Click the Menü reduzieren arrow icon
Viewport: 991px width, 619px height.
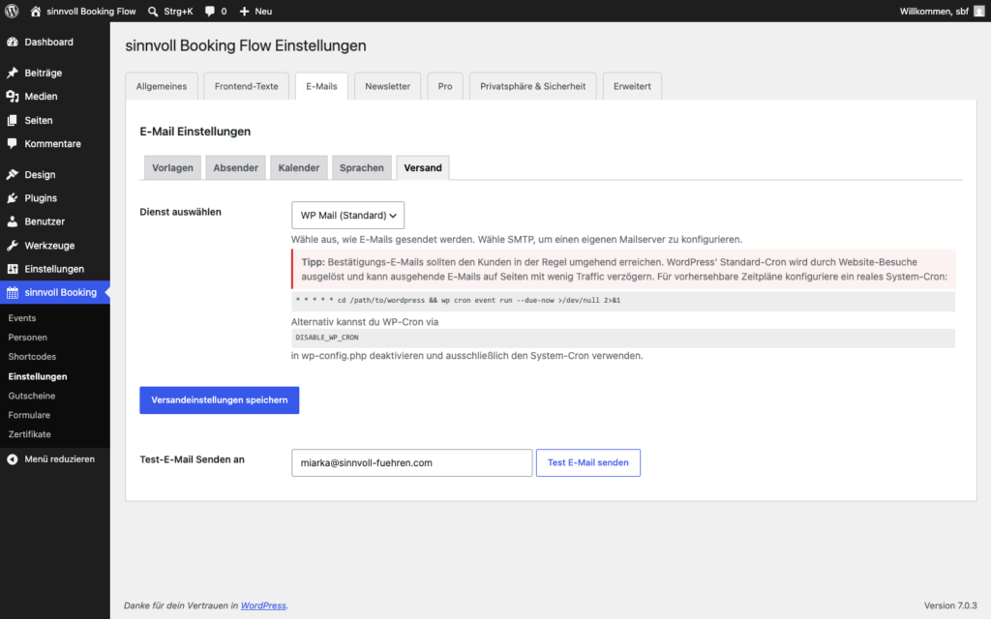click(x=13, y=459)
